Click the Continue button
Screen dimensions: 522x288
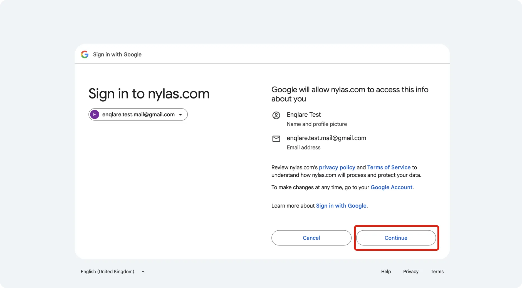coord(396,238)
